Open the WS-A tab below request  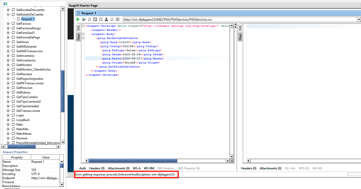136,168
